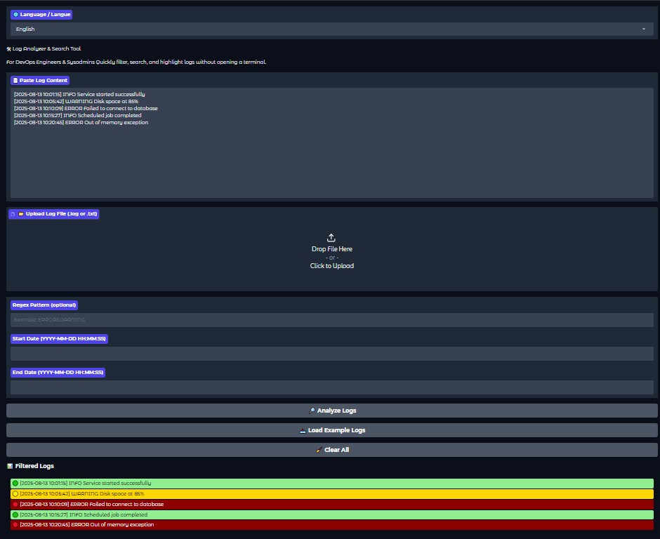
Task: Click the globe icon beside Language / Langue
Action: click(16, 15)
